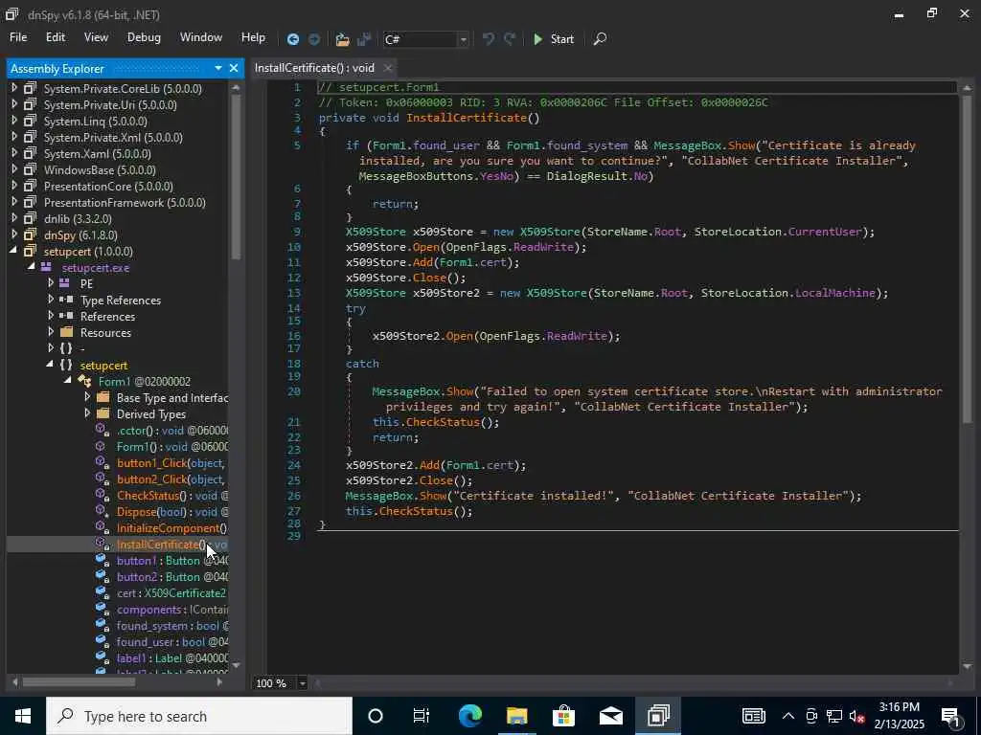Open the 100 % zoom dropdown
This screenshot has height=735, width=981.
pos(302,683)
